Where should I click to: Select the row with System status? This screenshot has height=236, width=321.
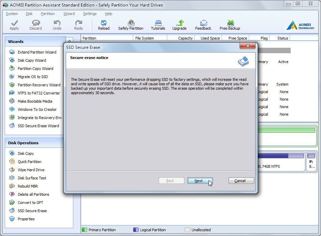coord(274,84)
